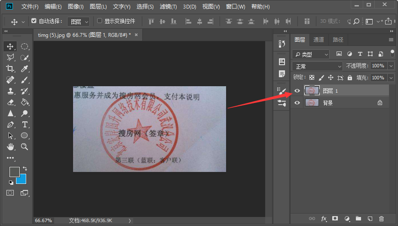Viewport: 398px width, 226px height.
Task: Open the Edit Toolbar three-dots menu
Action: pyautogui.click(x=10, y=158)
